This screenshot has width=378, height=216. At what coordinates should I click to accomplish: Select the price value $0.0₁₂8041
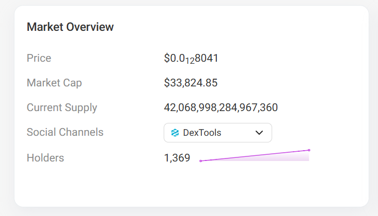pos(191,59)
